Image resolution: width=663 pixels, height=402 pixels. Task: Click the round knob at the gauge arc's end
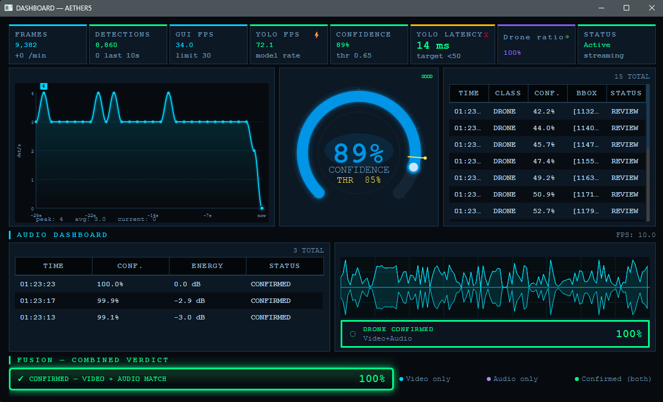[414, 167]
